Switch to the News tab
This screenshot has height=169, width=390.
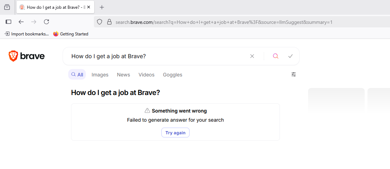pos(123,75)
